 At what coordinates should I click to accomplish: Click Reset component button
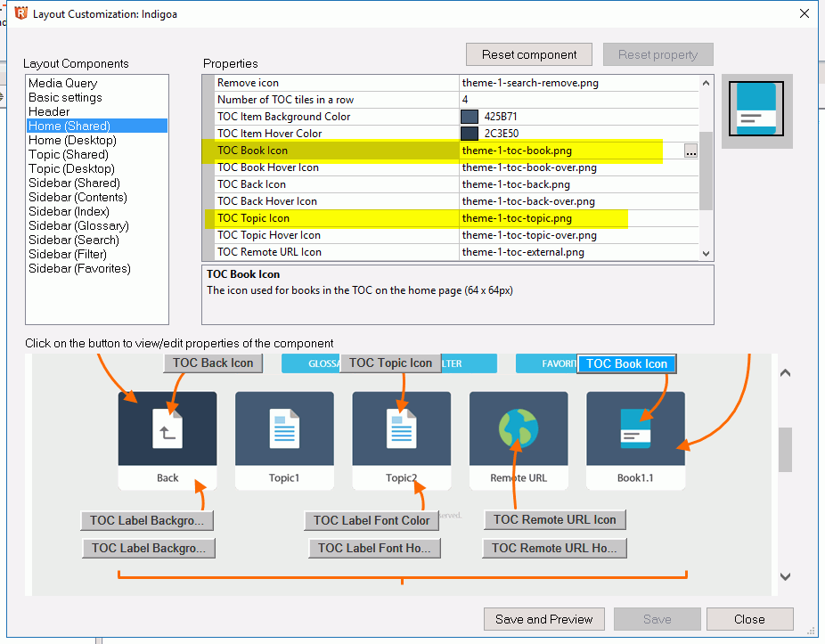(x=529, y=54)
